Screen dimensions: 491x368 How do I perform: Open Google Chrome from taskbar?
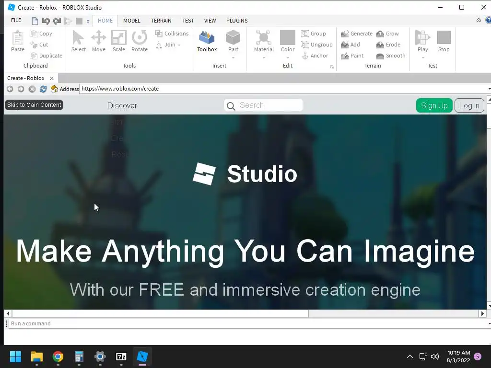pos(58,356)
